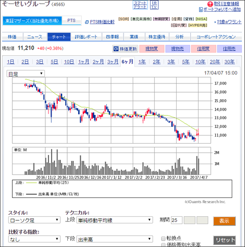Viewport: 245px width, 247px height.
Task: Select the 2ヶ月 chart period
Action: coord(98,62)
